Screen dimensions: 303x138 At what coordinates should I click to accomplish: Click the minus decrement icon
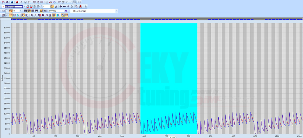64,7
